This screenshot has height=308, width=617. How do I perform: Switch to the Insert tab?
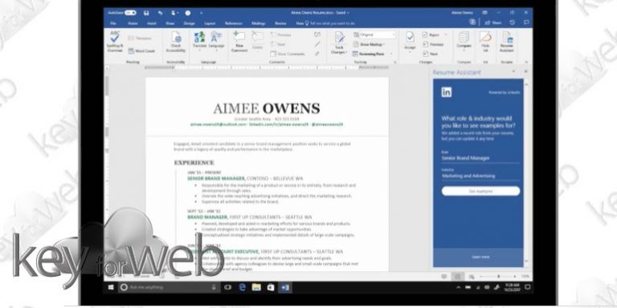click(x=152, y=23)
